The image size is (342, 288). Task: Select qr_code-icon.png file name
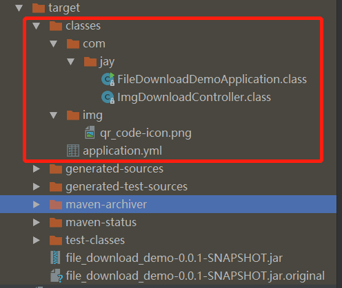pyautogui.click(x=145, y=133)
